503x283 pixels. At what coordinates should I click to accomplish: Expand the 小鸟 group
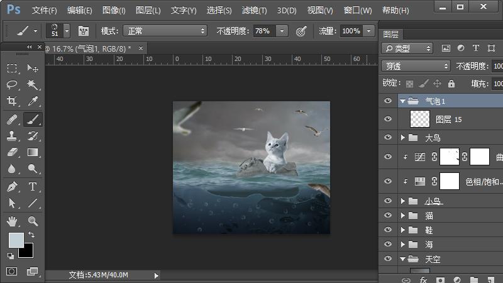click(403, 201)
